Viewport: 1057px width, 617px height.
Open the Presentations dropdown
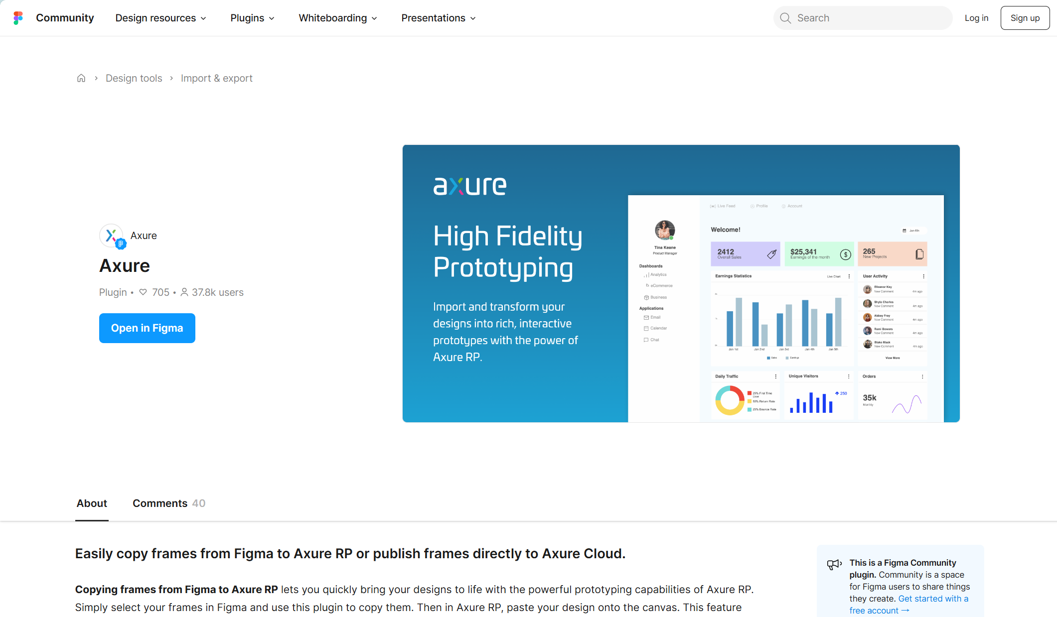(x=439, y=18)
